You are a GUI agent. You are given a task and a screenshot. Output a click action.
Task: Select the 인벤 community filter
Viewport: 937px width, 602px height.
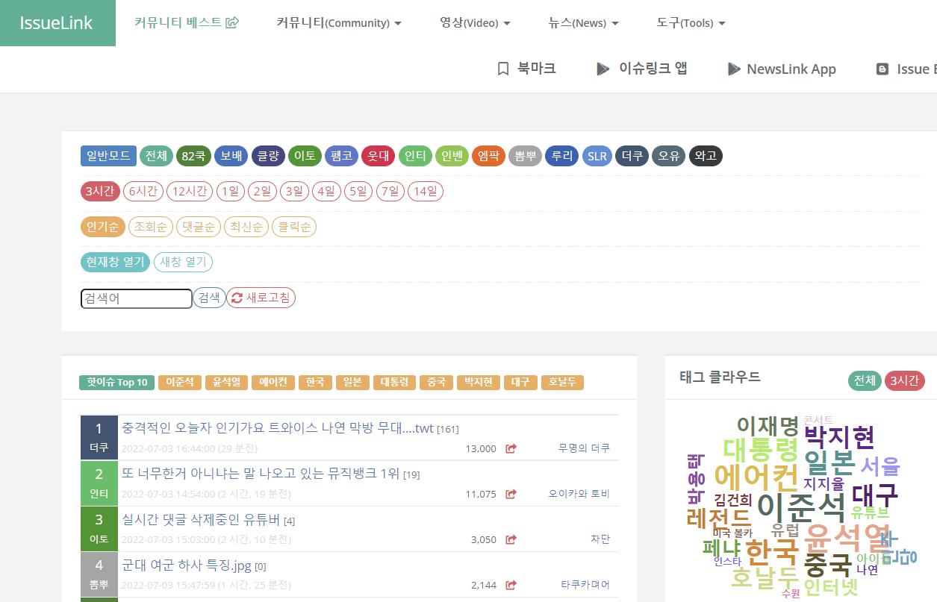tap(452, 156)
